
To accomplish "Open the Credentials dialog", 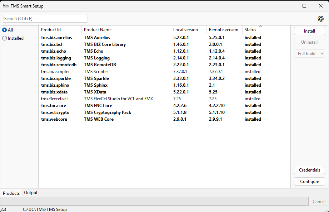I will [x=309, y=170].
